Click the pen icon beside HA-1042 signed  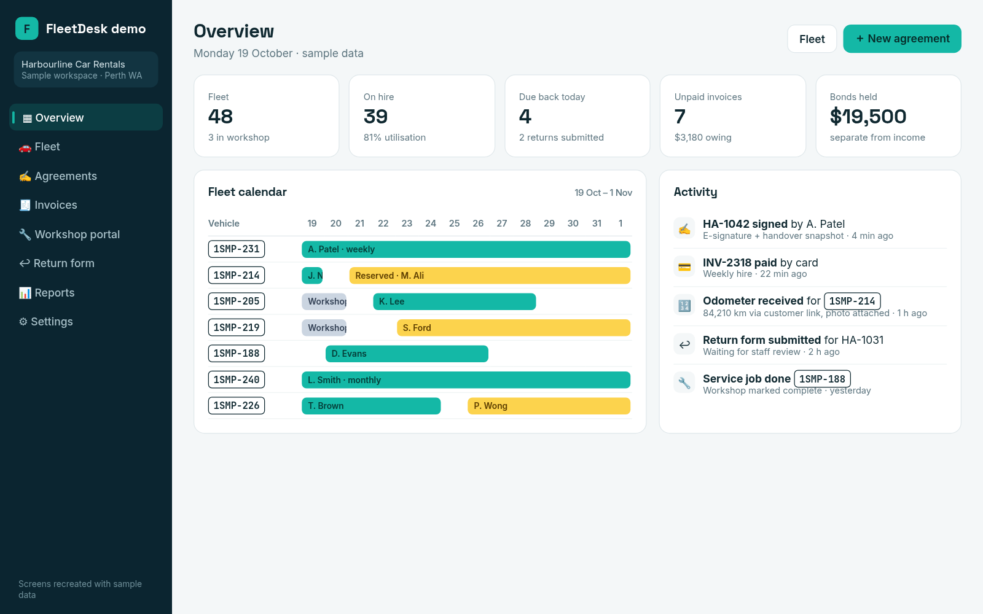684,229
